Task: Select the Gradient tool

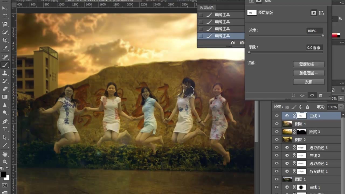Action: (x=5, y=97)
